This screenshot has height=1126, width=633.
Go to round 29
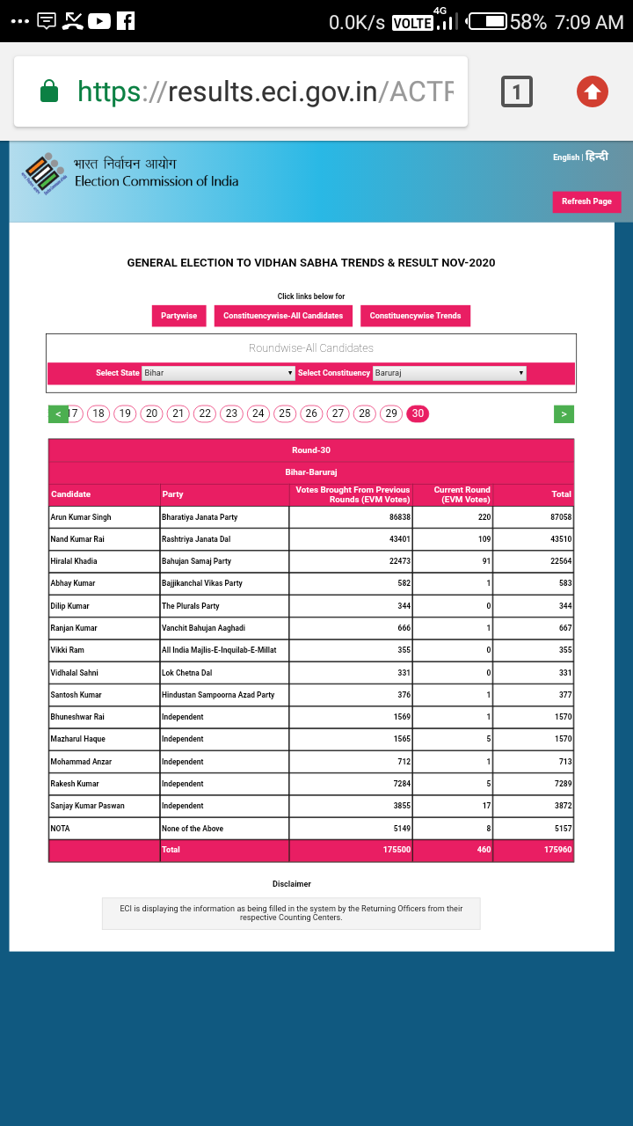click(x=391, y=413)
